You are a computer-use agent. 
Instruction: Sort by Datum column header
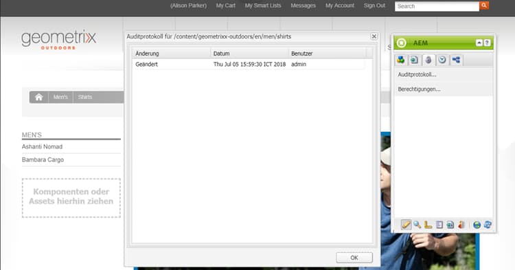(249, 53)
